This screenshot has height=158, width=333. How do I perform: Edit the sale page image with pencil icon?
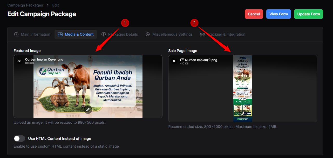coord(243,114)
